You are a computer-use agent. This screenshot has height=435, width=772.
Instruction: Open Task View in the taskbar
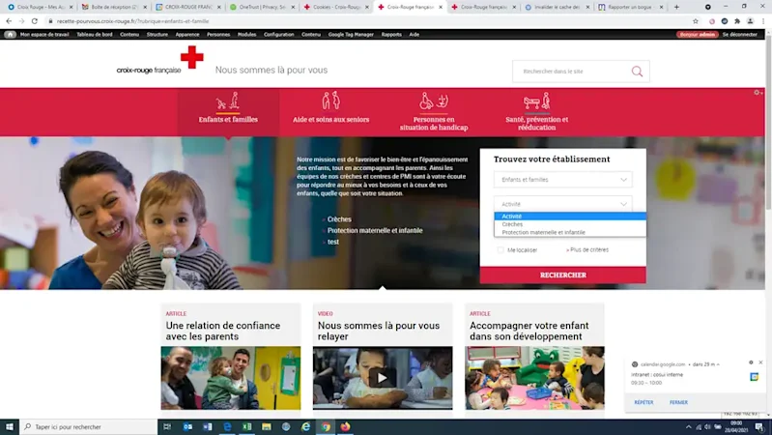coord(167,426)
